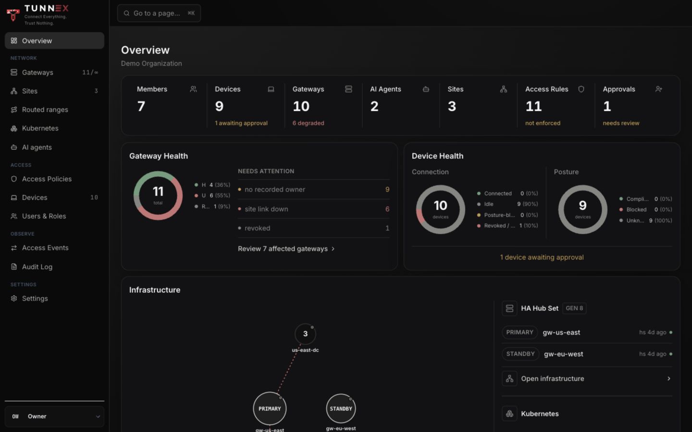
Task: Open Kubernetes in the sidebar
Action: coord(54,129)
